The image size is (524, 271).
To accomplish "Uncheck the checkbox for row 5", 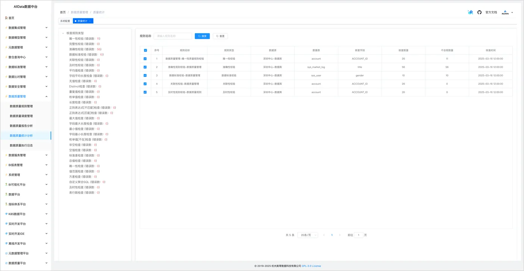I will click(x=145, y=92).
